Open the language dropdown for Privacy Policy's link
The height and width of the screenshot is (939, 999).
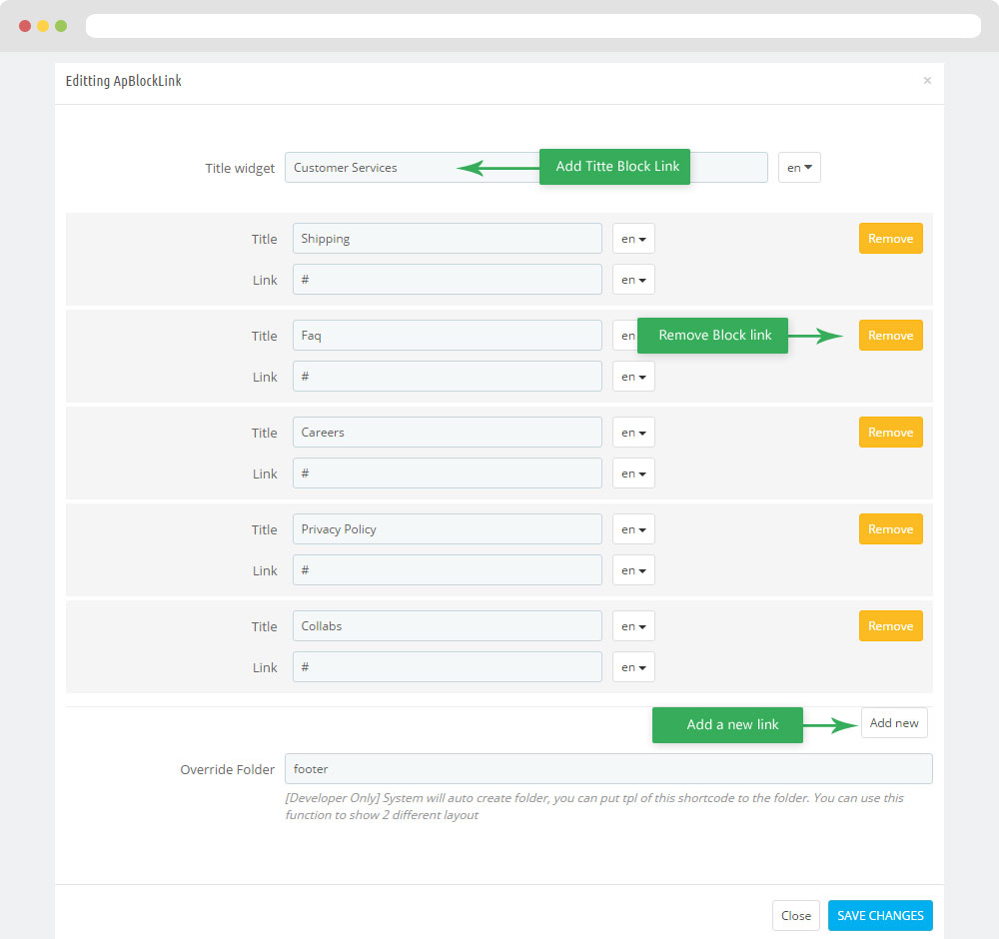(x=633, y=569)
